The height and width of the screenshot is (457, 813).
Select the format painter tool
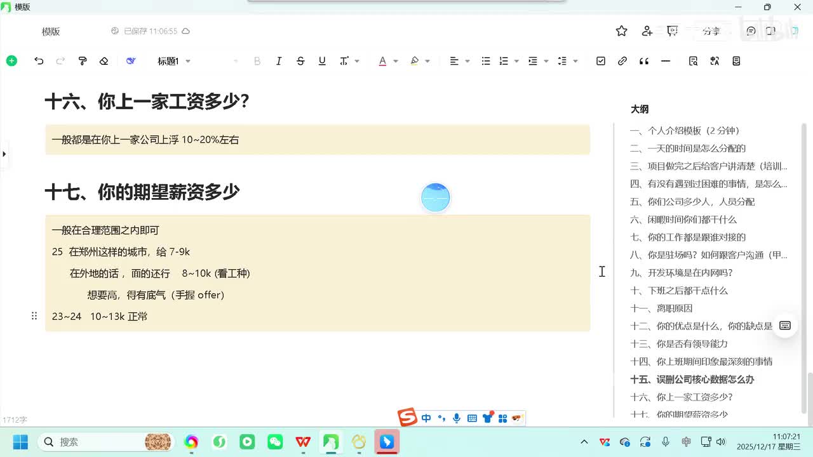click(x=82, y=61)
